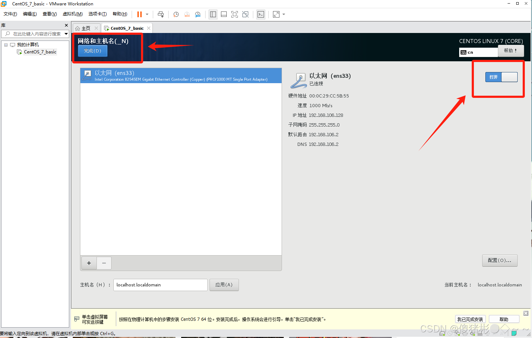Select CentOS_7_basic in the library tree
Screen dimensions: 532x338
(40, 52)
